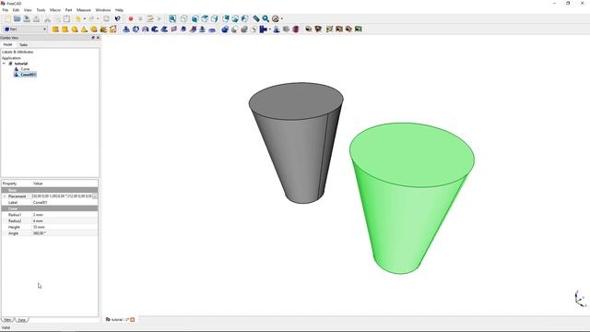The image size is (590, 332).
Task: Create a Torus primitive
Action: pos(94,29)
